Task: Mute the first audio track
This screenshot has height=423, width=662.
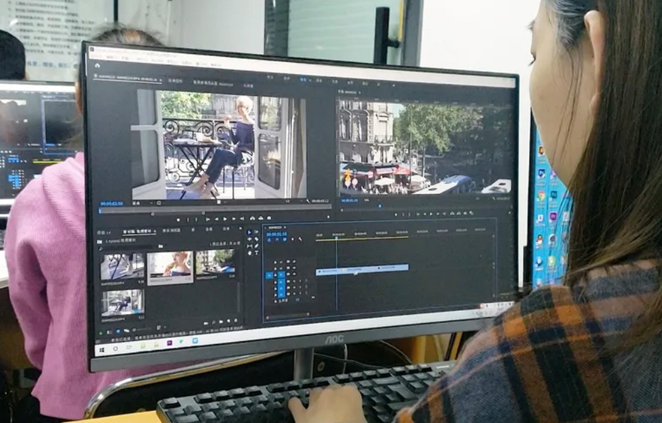Action: coord(294,281)
